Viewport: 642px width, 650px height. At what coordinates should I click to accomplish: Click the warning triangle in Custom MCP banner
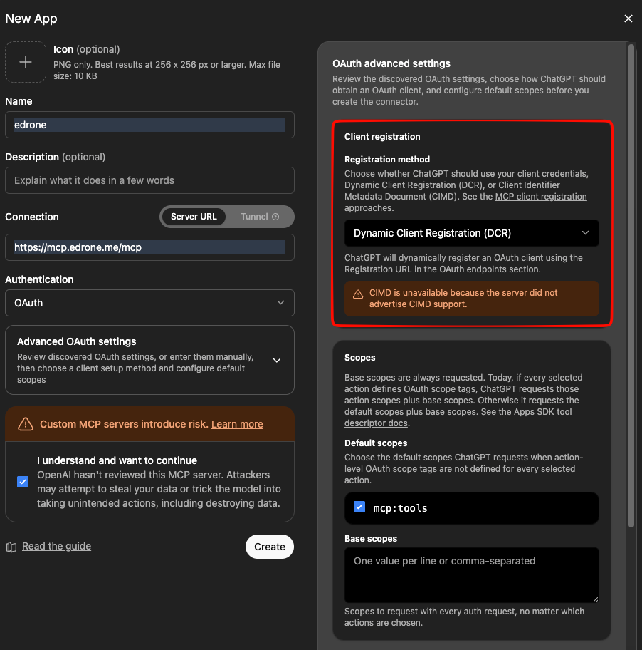pos(26,424)
